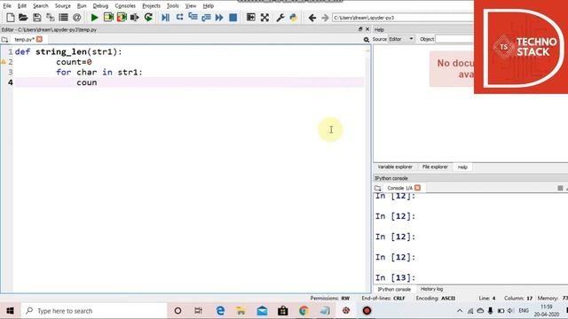Open the File menu
The height and width of the screenshot is (319, 568).
(x=7, y=6)
